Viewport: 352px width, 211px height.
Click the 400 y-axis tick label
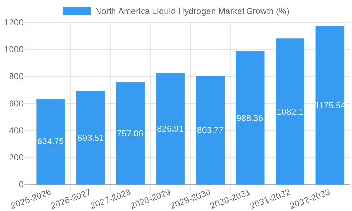[17, 130]
